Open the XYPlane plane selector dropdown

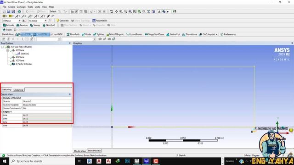(19, 21)
